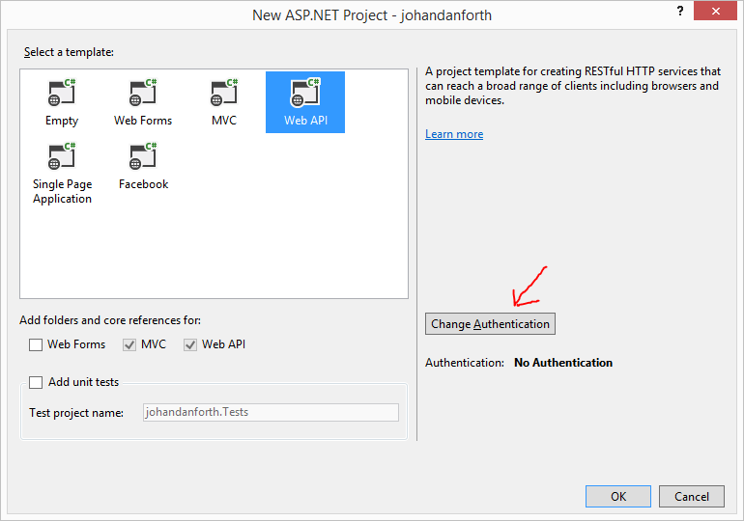744x521 pixels.
Task: Enable the Add unit tests checkbox
Action: [x=36, y=382]
